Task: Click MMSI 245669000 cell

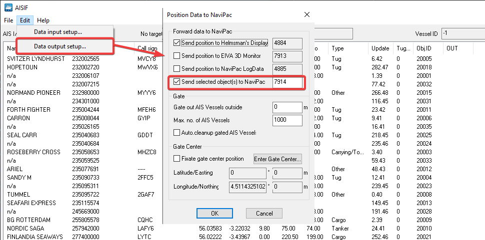Action: click(x=85, y=212)
